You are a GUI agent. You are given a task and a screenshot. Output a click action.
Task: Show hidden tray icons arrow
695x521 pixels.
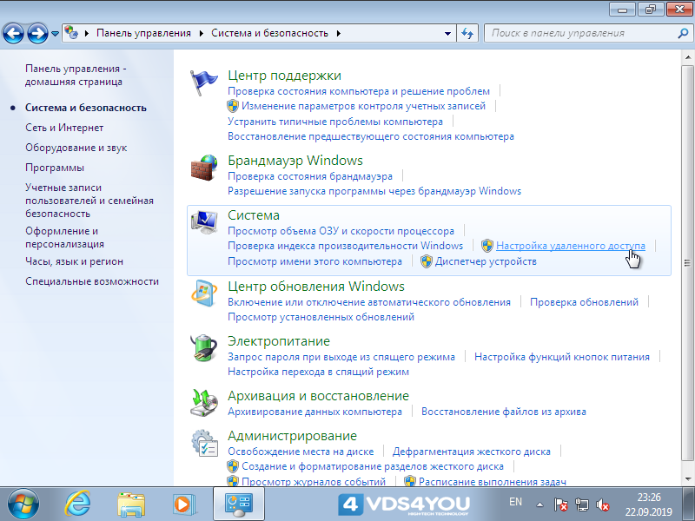click(539, 505)
